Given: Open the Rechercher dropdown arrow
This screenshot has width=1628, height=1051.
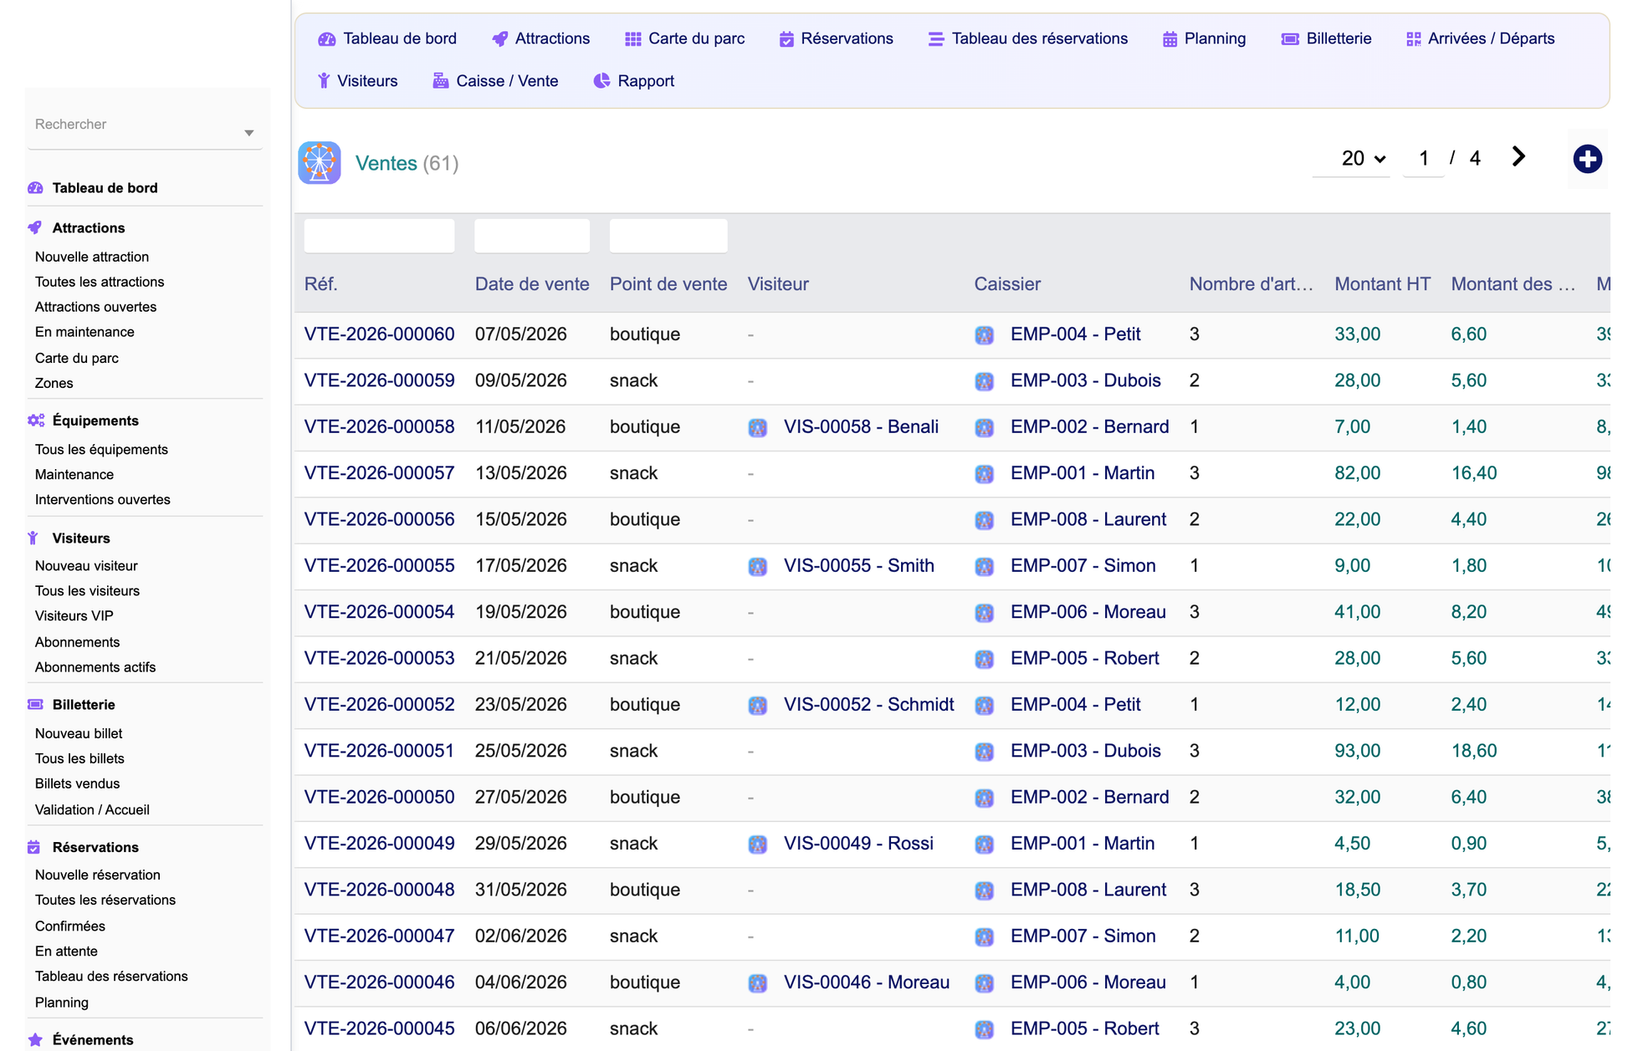Looking at the screenshot, I should click(249, 133).
